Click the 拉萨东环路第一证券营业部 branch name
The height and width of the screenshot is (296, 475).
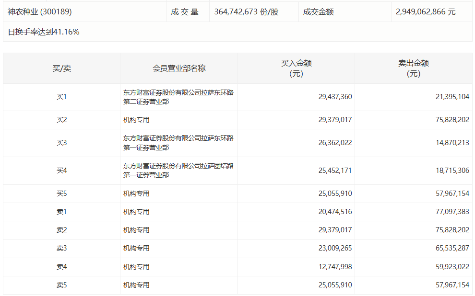pyautogui.click(x=178, y=143)
